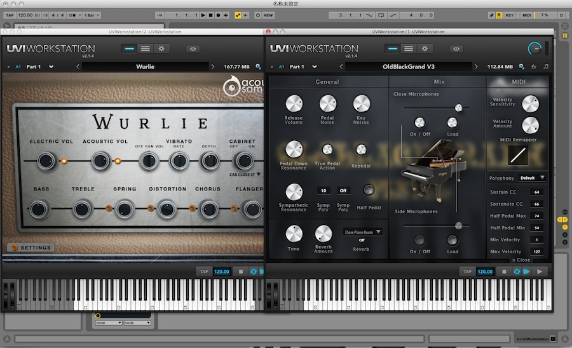Click the Mix section header
This screenshot has height=348, width=572.
pos(439,82)
